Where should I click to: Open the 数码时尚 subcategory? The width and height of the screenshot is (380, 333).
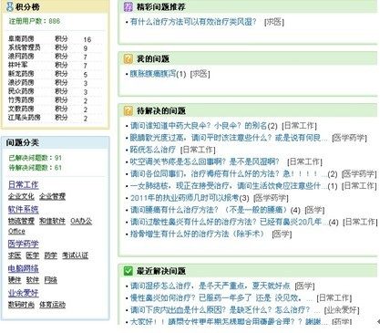[21, 305]
